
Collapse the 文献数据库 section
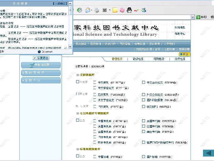tap(78, 75)
